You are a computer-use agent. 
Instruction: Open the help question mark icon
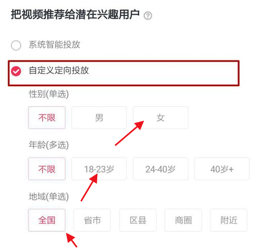pyautogui.click(x=148, y=15)
